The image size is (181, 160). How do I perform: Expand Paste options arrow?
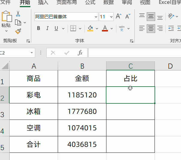(7, 31)
